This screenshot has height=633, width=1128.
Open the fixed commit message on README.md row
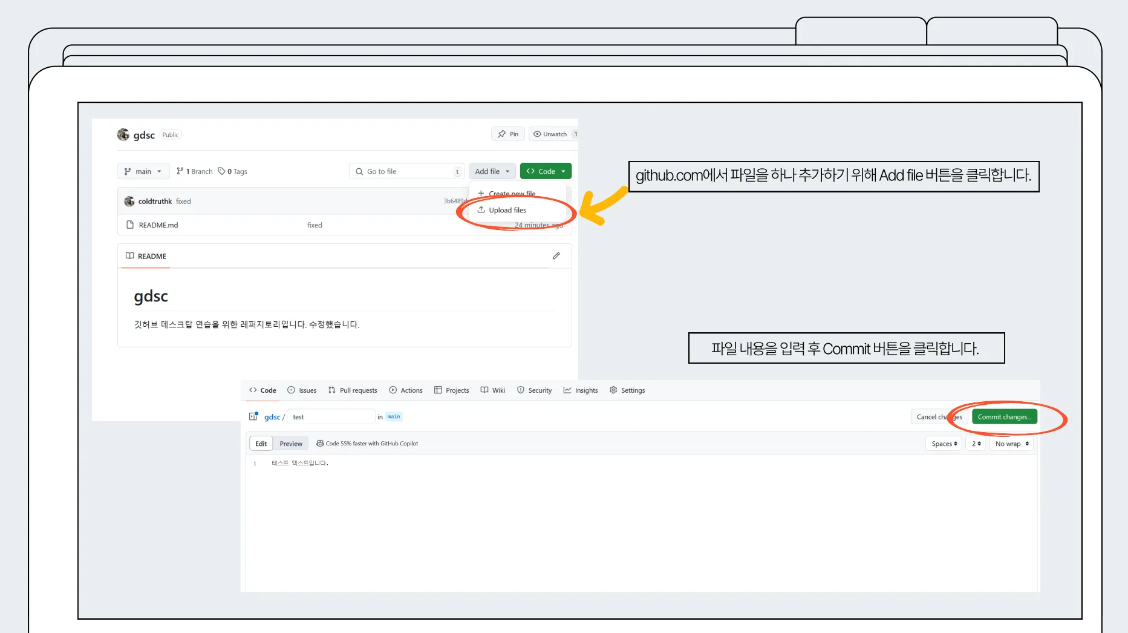point(315,225)
